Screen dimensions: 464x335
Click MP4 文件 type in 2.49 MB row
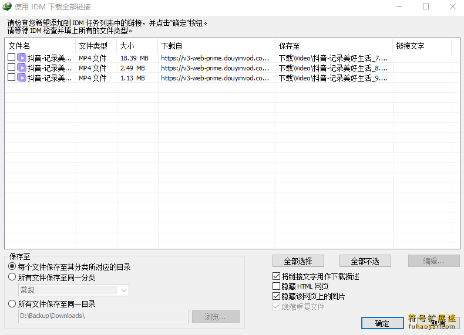point(93,68)
